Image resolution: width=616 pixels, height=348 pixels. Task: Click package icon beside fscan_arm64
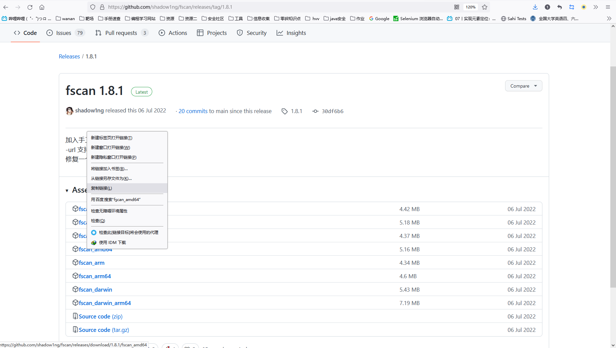(75, 276)
